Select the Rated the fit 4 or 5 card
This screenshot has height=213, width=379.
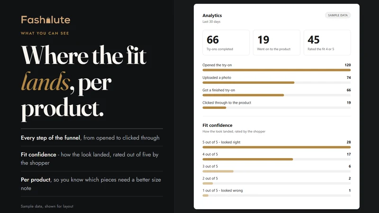point(327,43)
